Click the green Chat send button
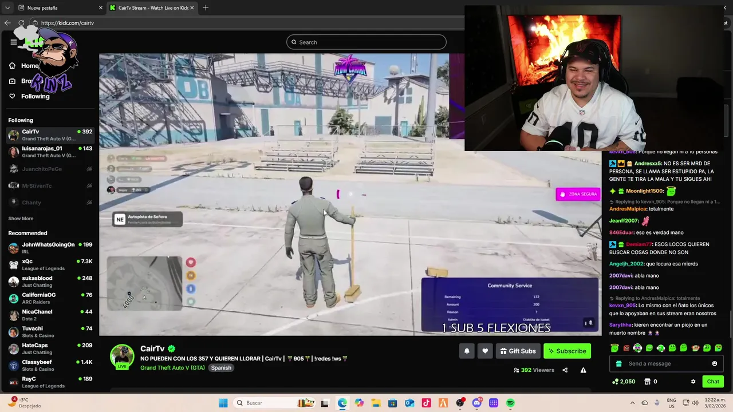Screen dimensions: 733x412 [x=713, y=382]
